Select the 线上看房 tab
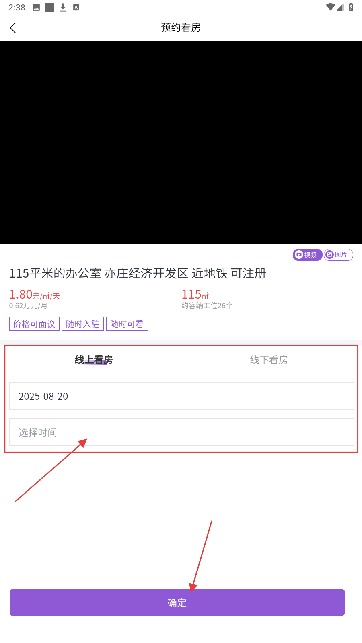362x643 pixels. (x=94, y=360)
